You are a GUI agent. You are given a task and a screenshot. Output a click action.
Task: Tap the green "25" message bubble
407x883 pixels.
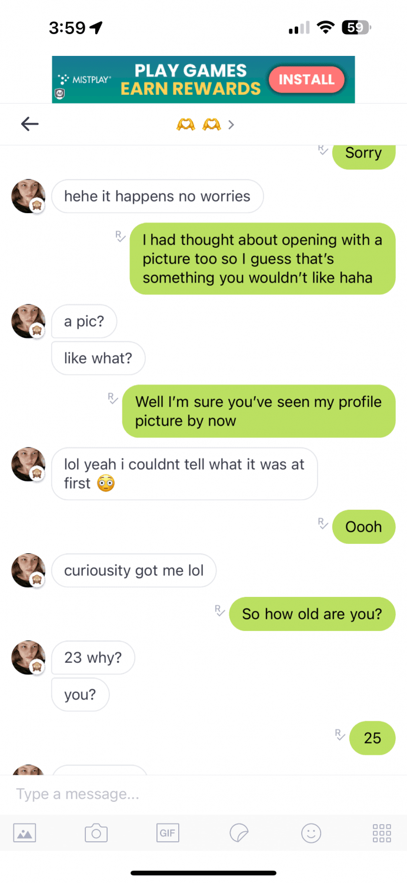coord(372,738)
